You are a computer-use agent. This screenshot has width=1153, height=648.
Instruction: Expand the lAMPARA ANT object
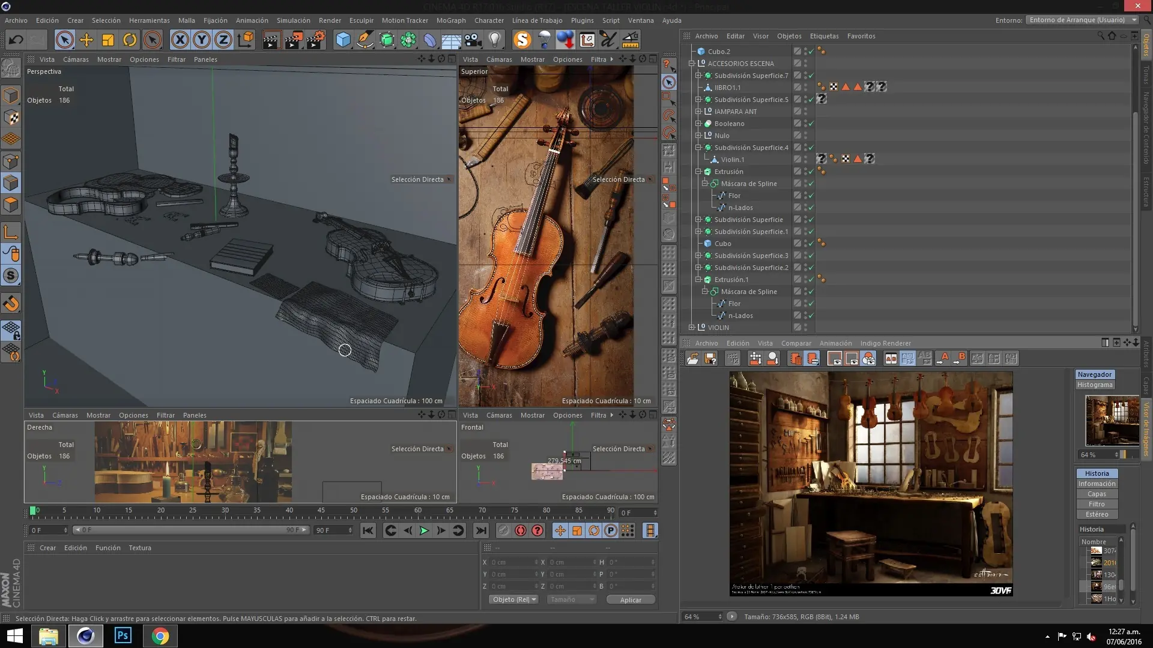698,112
